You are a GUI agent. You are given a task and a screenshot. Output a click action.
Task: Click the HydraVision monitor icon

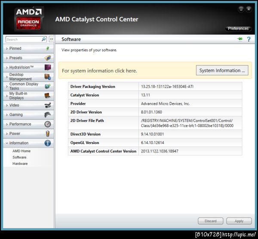[x=48, y=67]
